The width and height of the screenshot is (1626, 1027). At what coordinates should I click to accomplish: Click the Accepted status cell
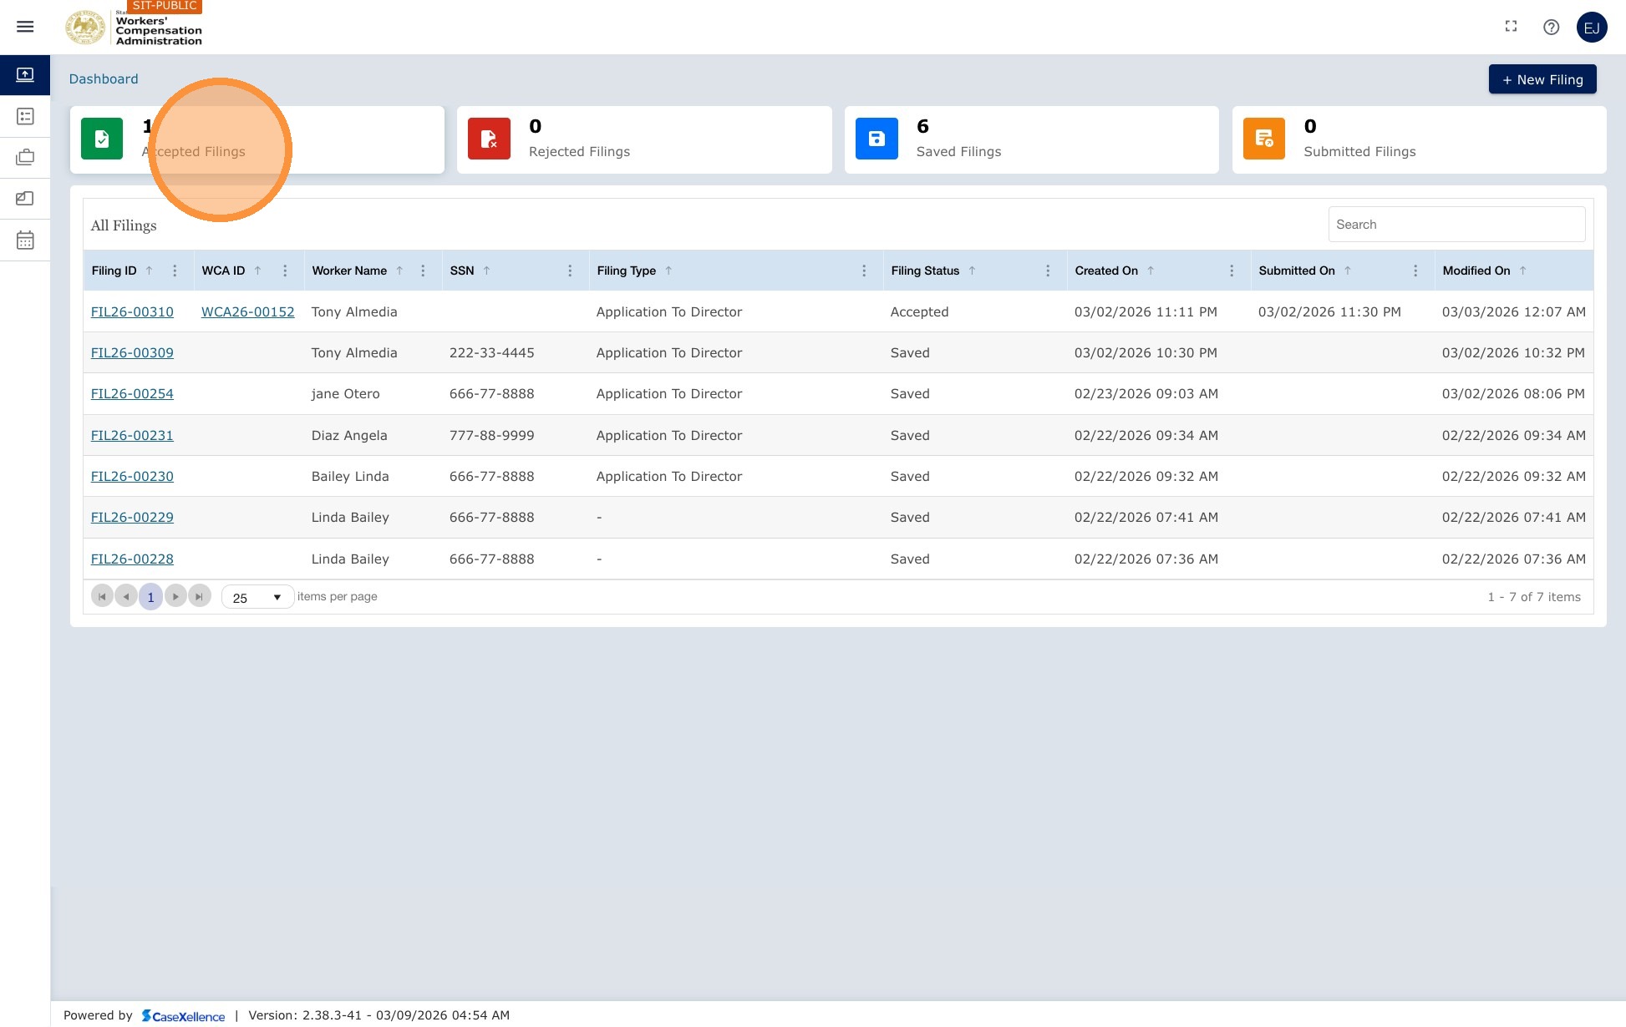(919, 312)
